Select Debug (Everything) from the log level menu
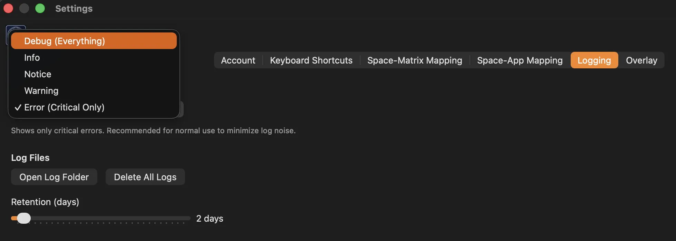The height and width of the screenshot is (241, 676). point(64,41)
